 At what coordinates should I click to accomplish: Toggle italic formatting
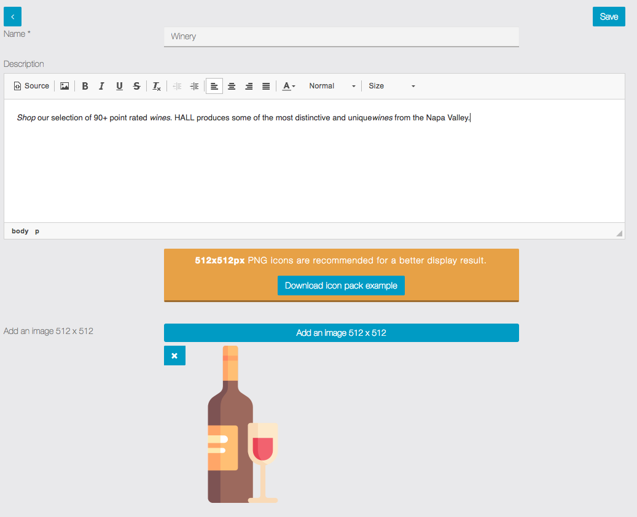click(102, 86)
